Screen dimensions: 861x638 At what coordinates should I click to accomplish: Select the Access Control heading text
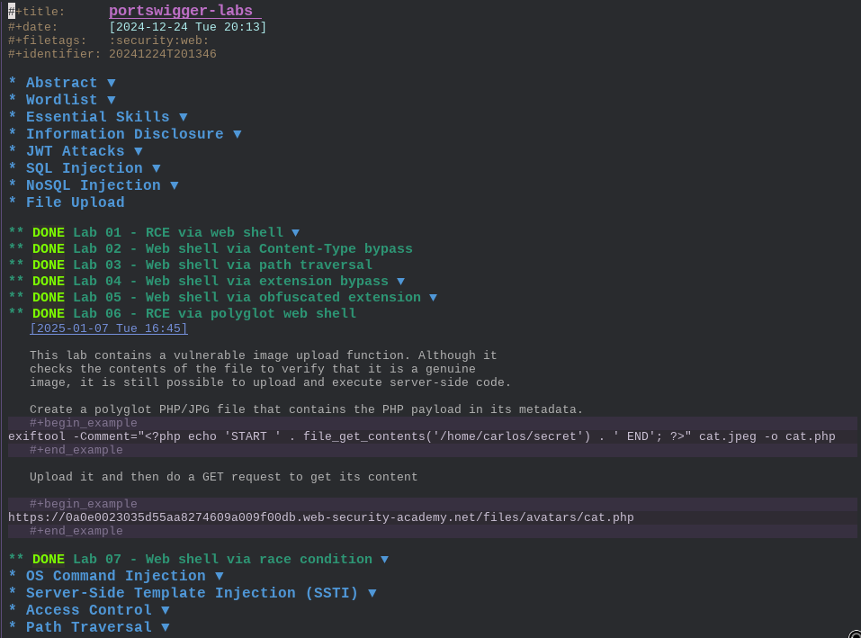point(89,610)
